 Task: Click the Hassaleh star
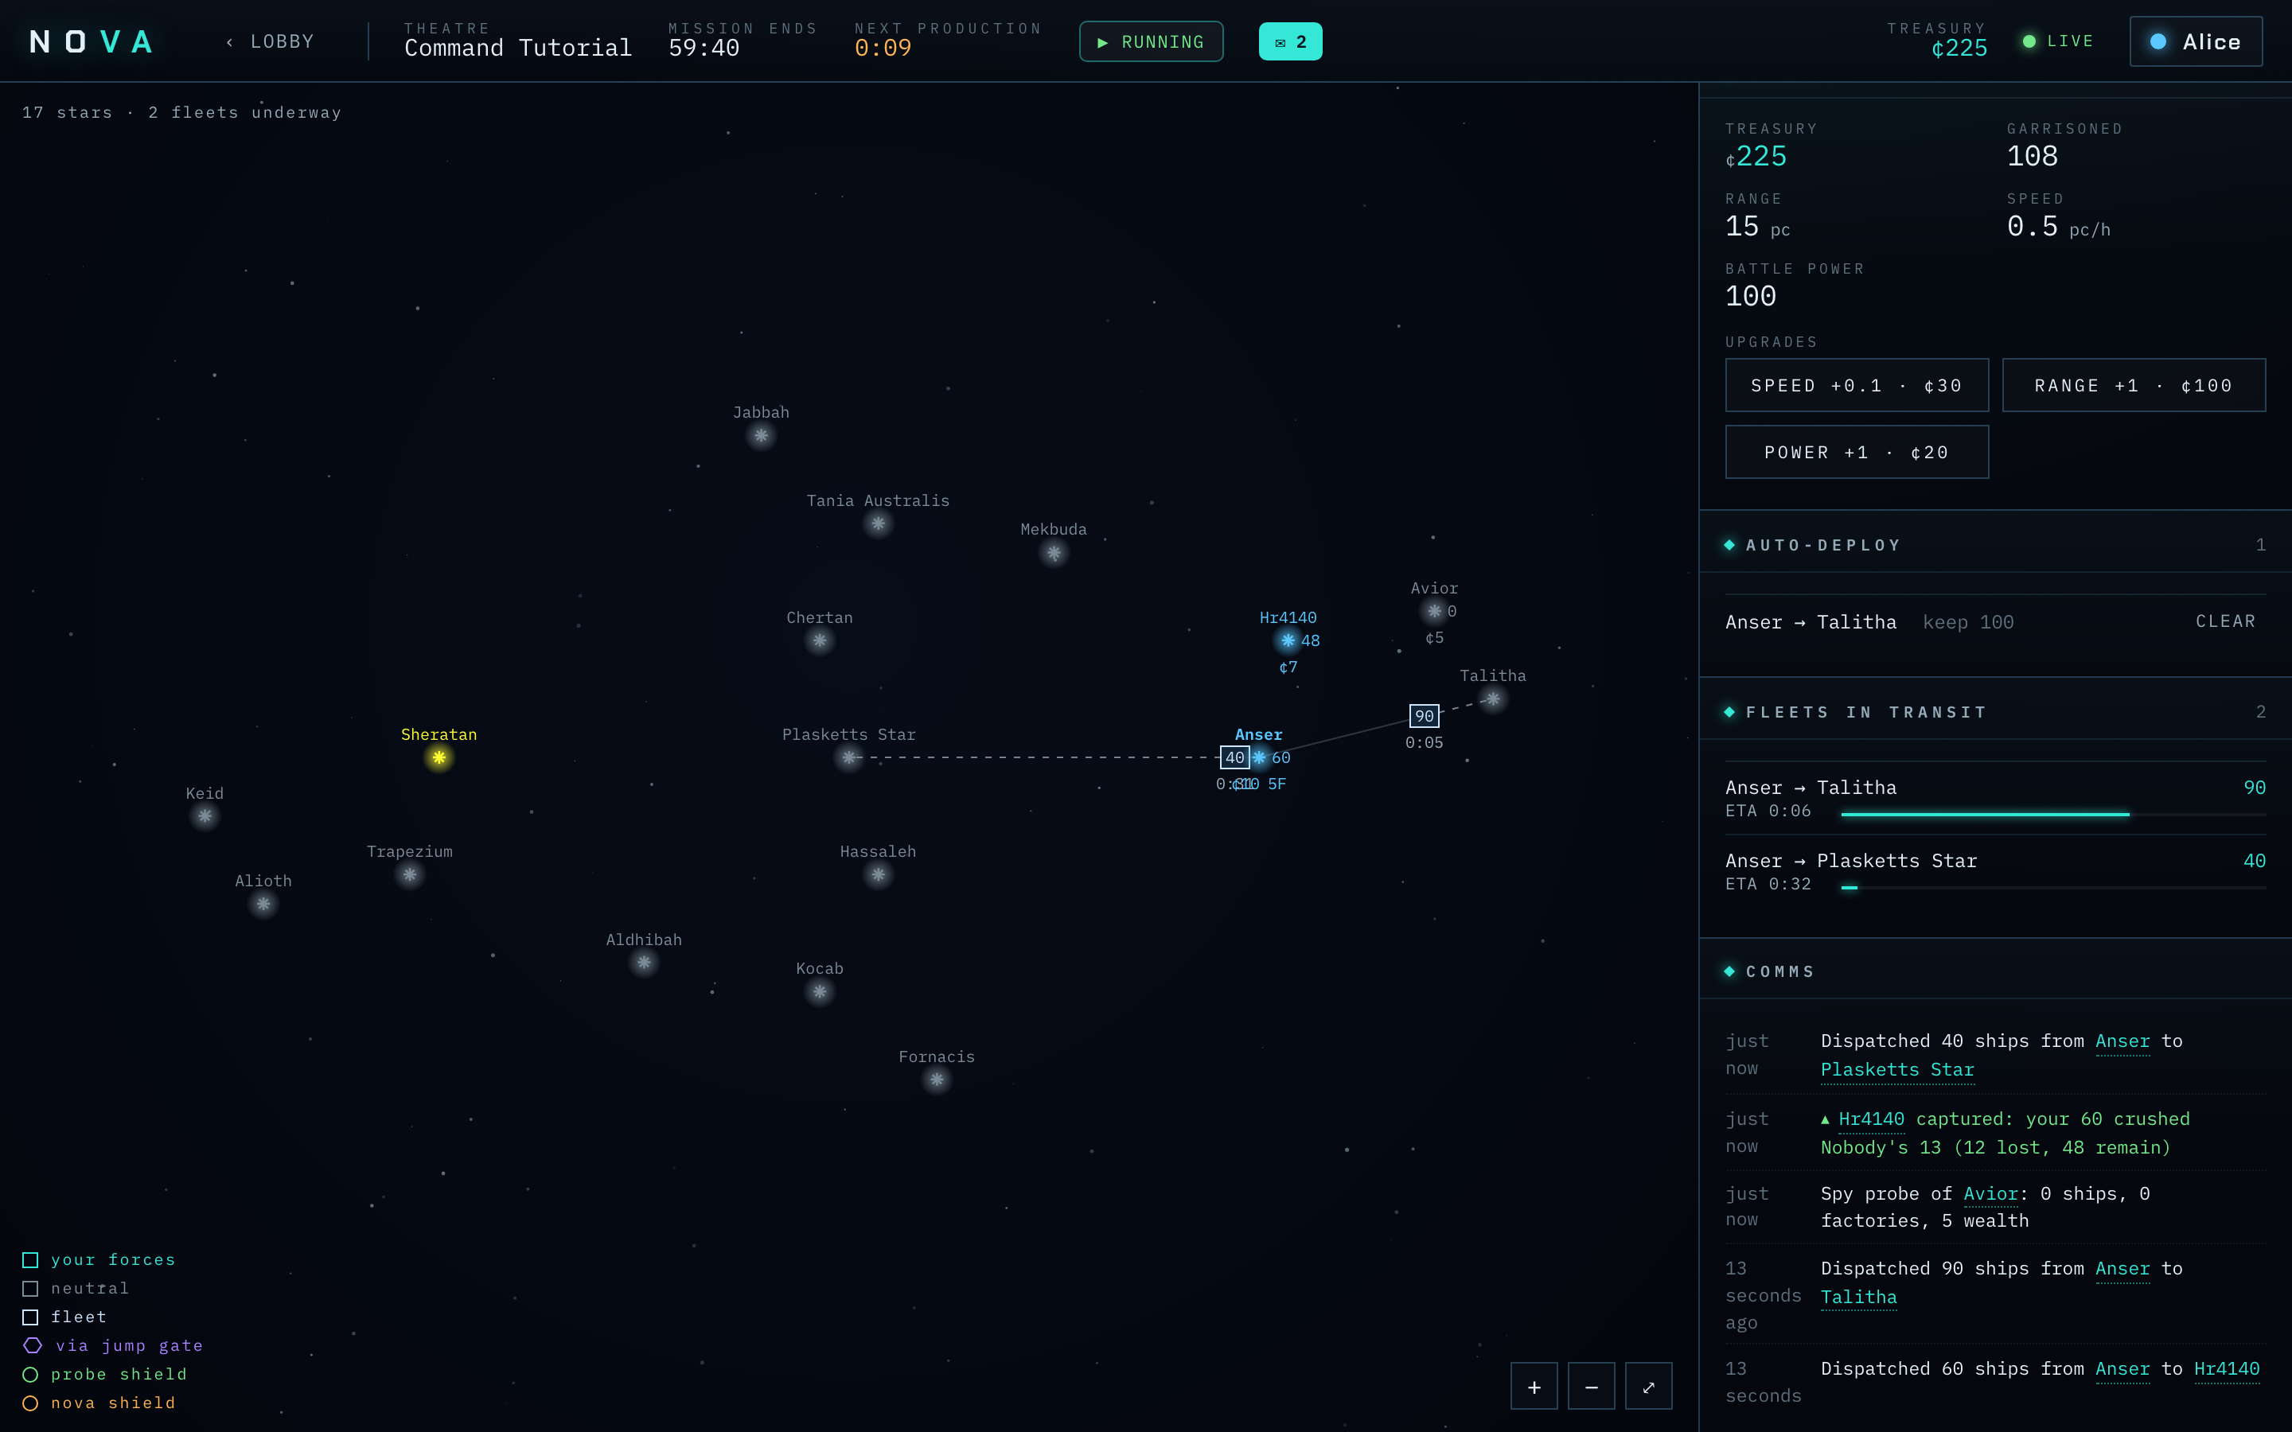pyautogui.click(x=878, y=875)
